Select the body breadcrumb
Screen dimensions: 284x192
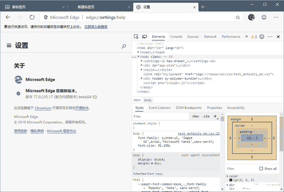tap(148, 100)
